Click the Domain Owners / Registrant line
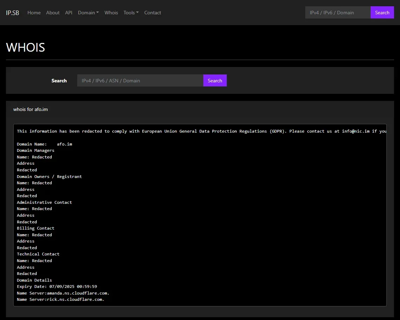The height and width of the screenshot is (320, 400). [x=49, y=177]
